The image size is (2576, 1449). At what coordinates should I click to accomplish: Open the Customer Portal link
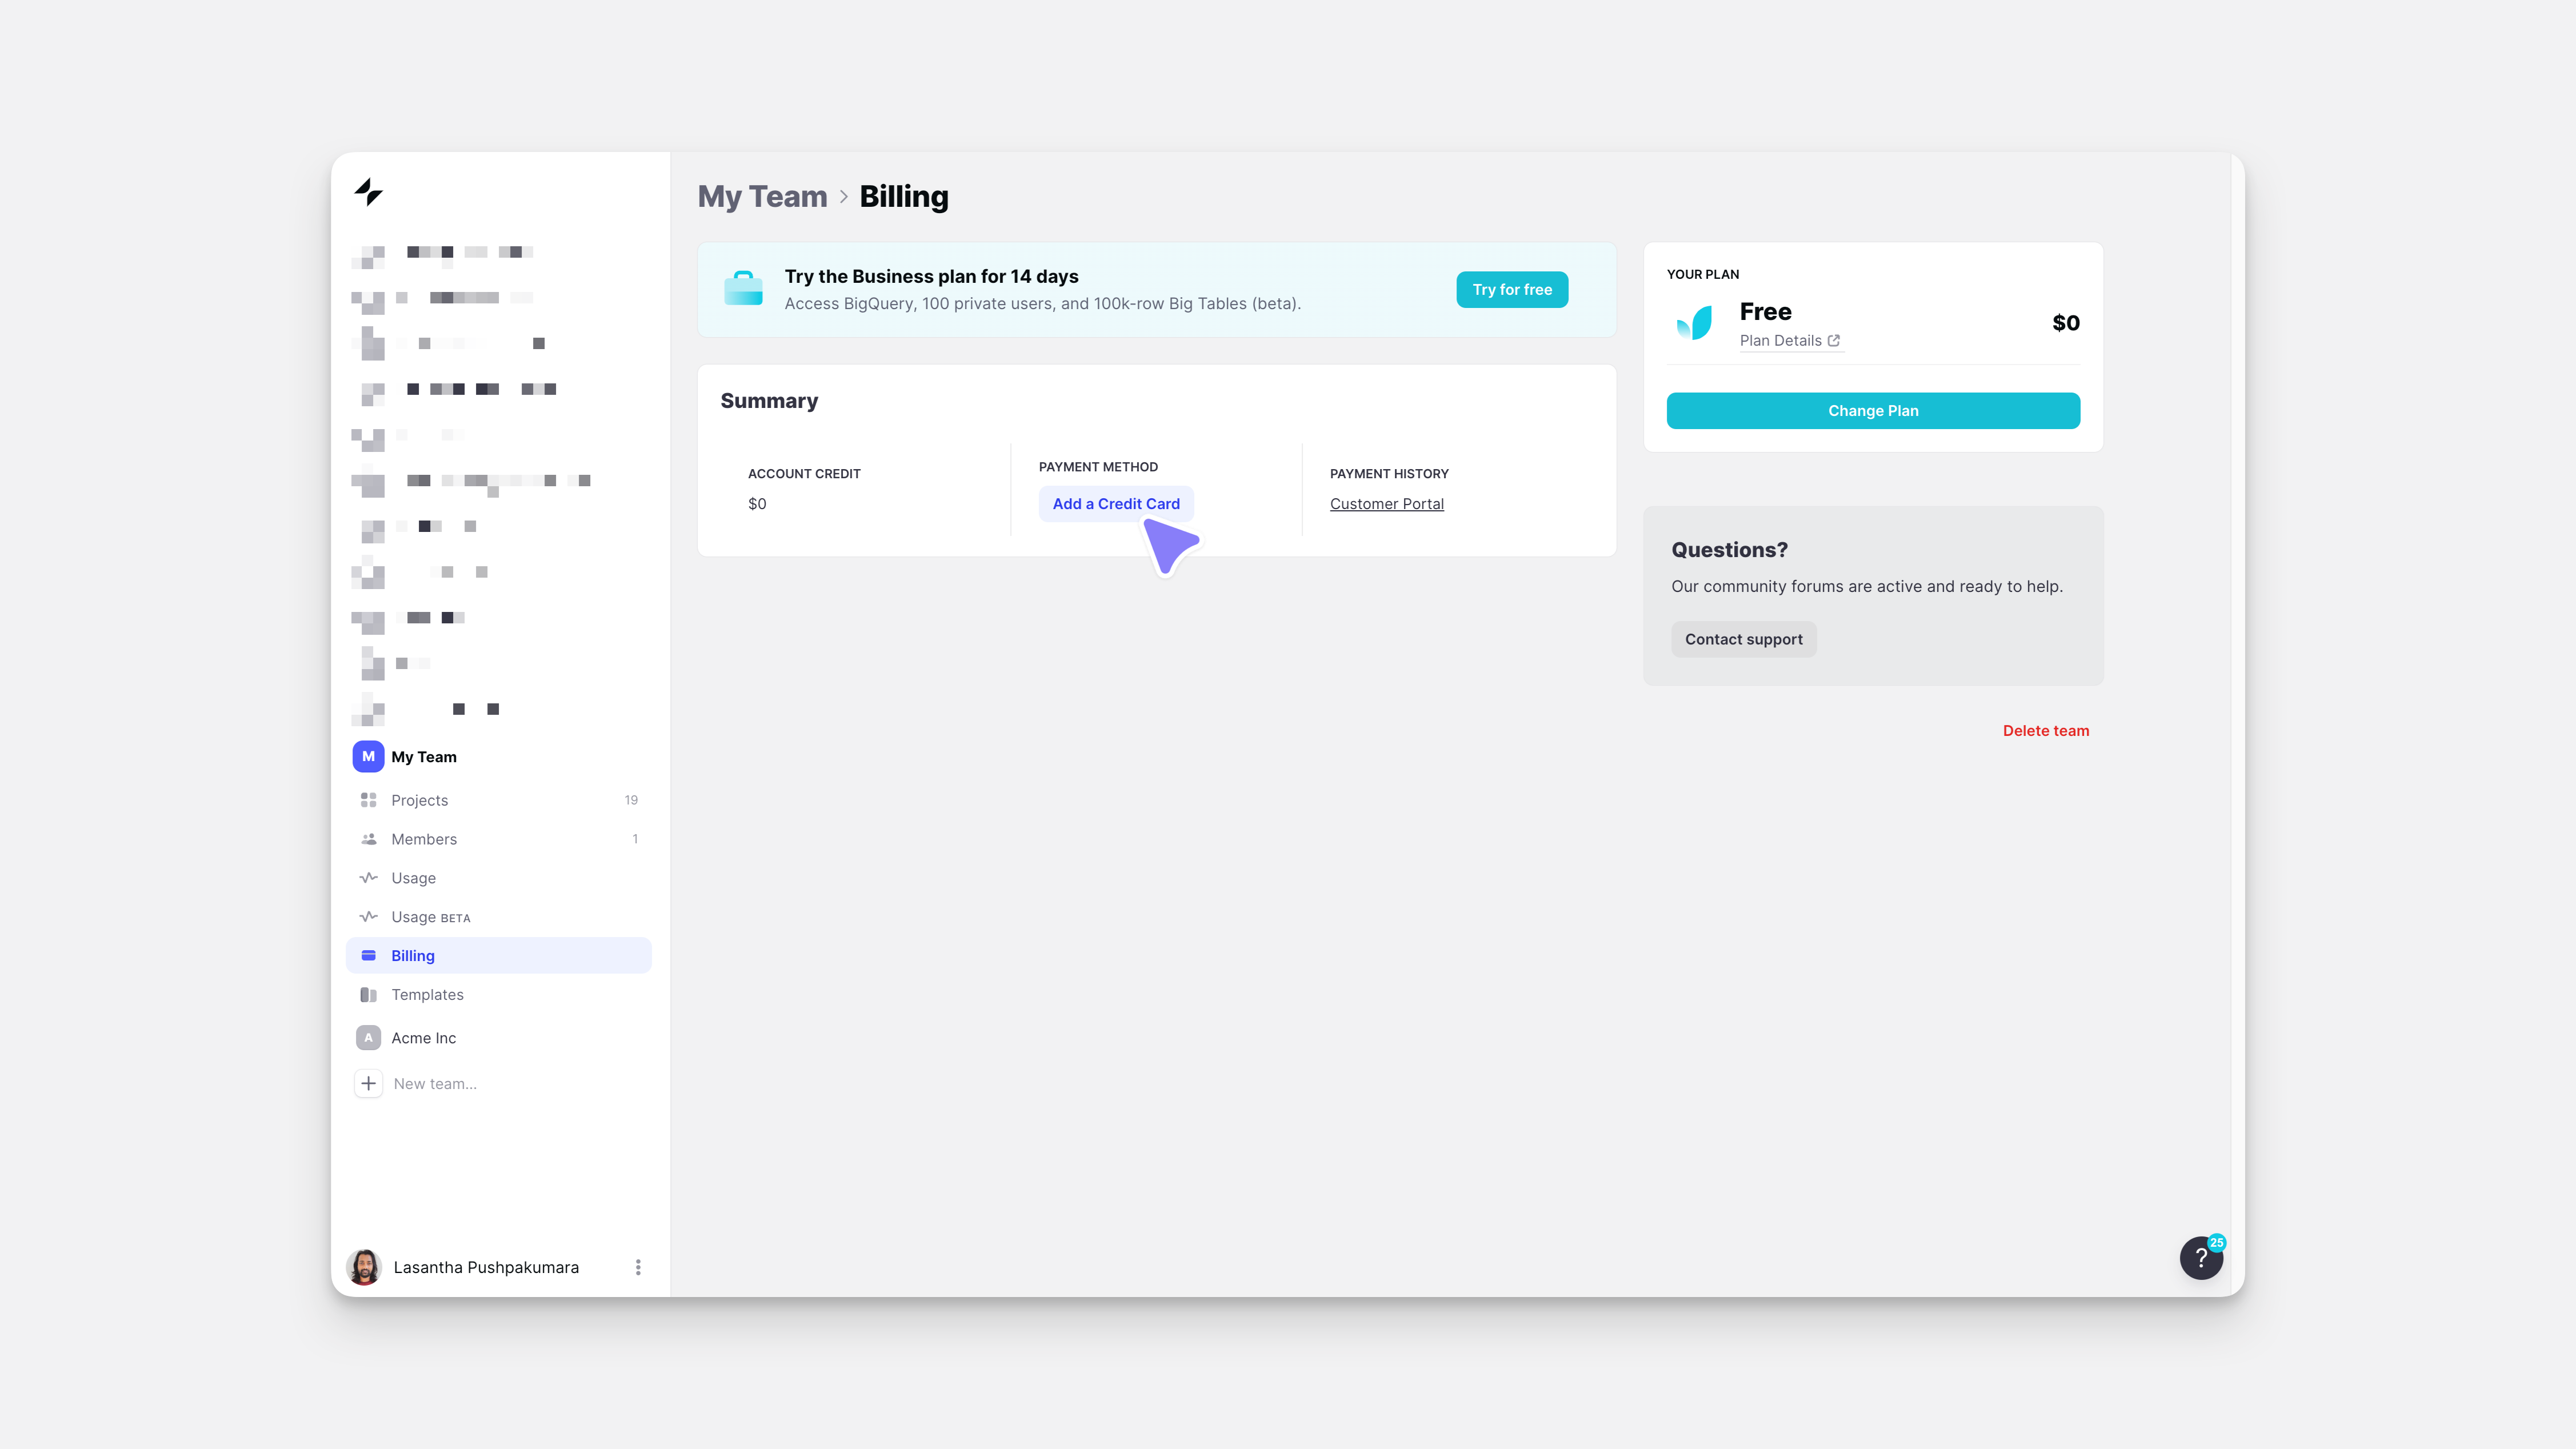(x=1386, y=503)
